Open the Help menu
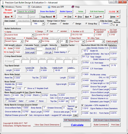Image resolution: width=128 pixels, height=134 pixels. (76, 7)
